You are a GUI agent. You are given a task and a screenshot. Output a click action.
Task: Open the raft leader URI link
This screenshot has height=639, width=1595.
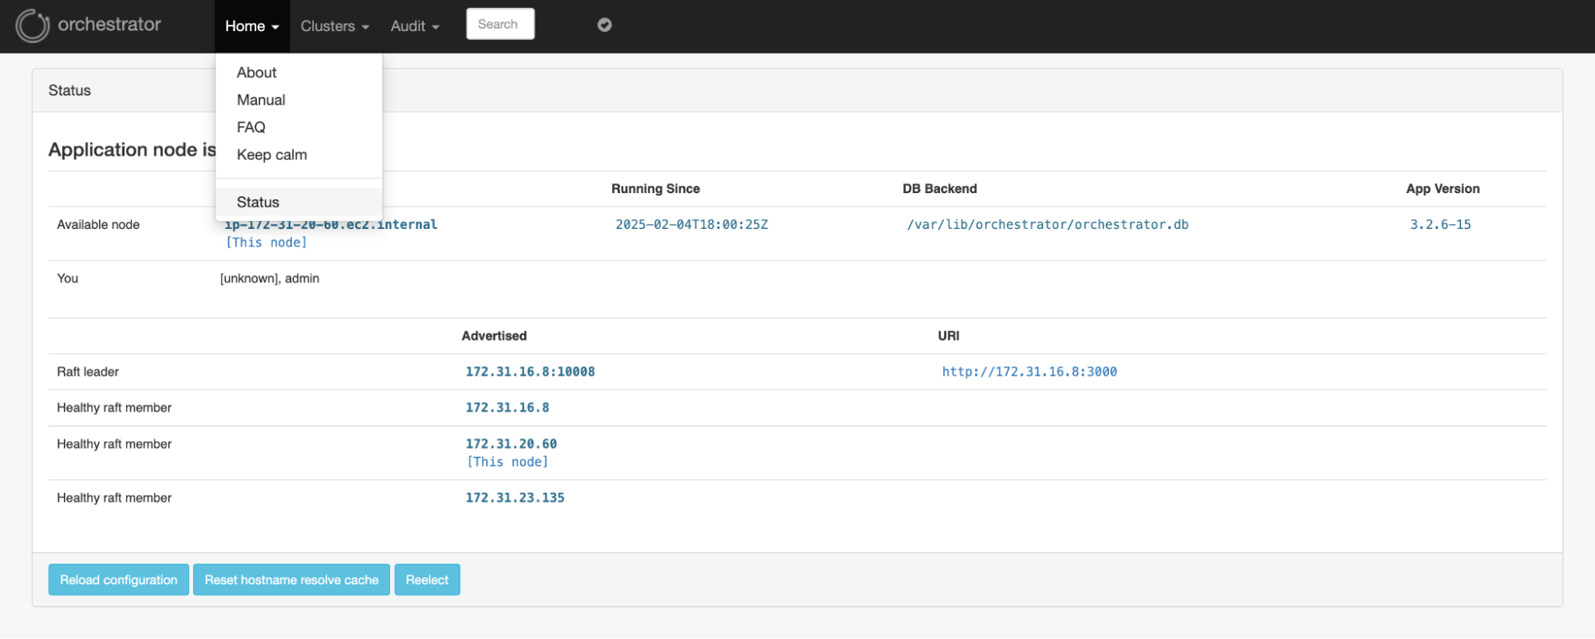1028,372
